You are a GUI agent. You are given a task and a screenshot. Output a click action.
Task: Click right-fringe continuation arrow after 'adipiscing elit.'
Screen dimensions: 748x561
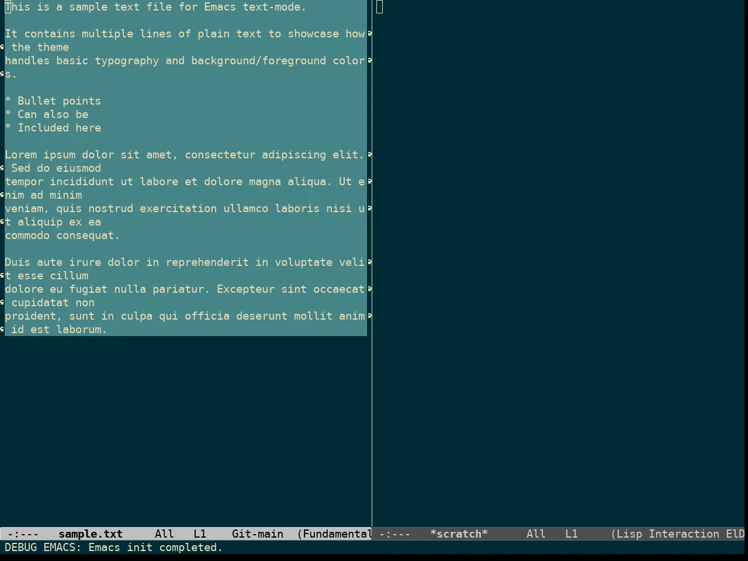click(369, 155)
